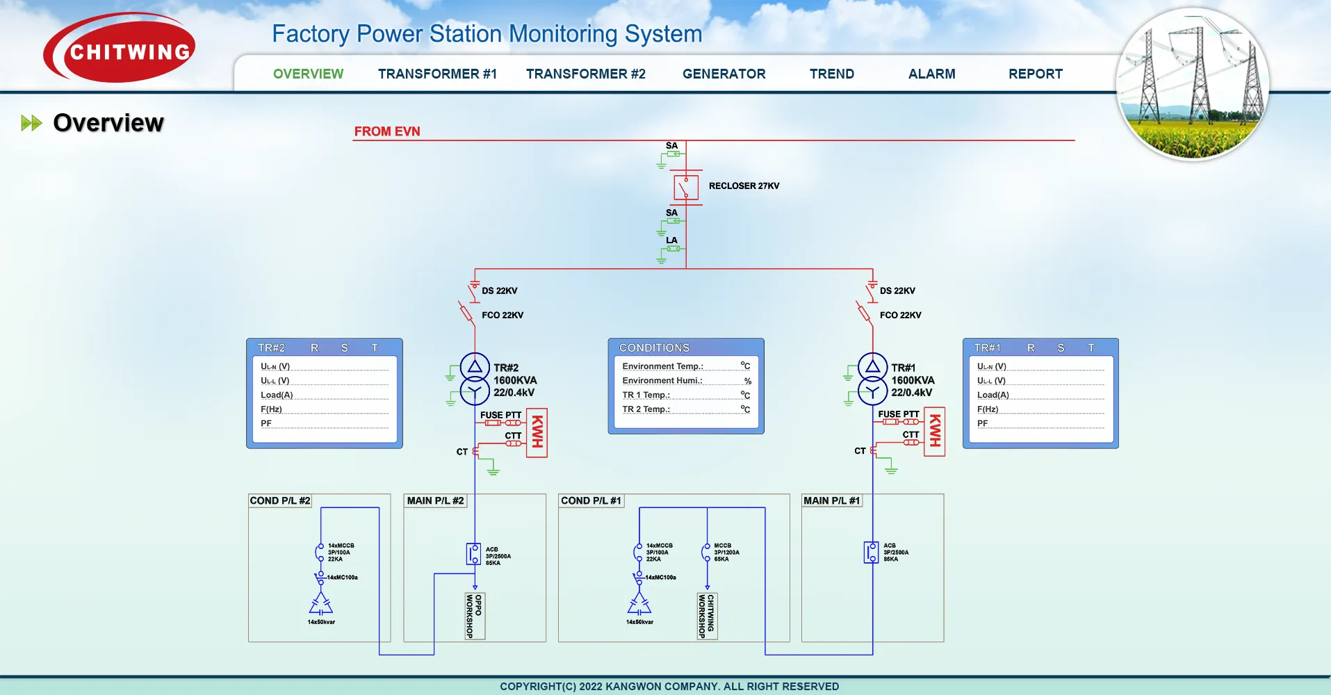
Task: View the ALARM page
Action: click(931, 74)
